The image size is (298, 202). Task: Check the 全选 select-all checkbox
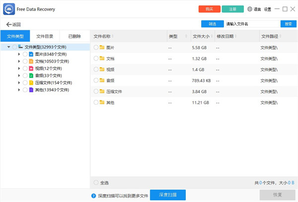coord(96,183)
